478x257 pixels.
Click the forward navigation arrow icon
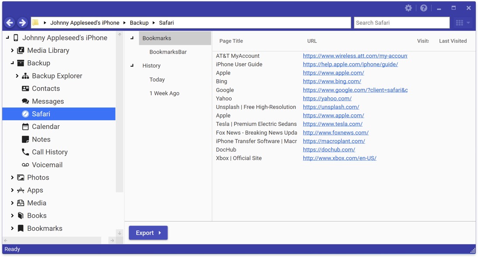click(22, 23)
